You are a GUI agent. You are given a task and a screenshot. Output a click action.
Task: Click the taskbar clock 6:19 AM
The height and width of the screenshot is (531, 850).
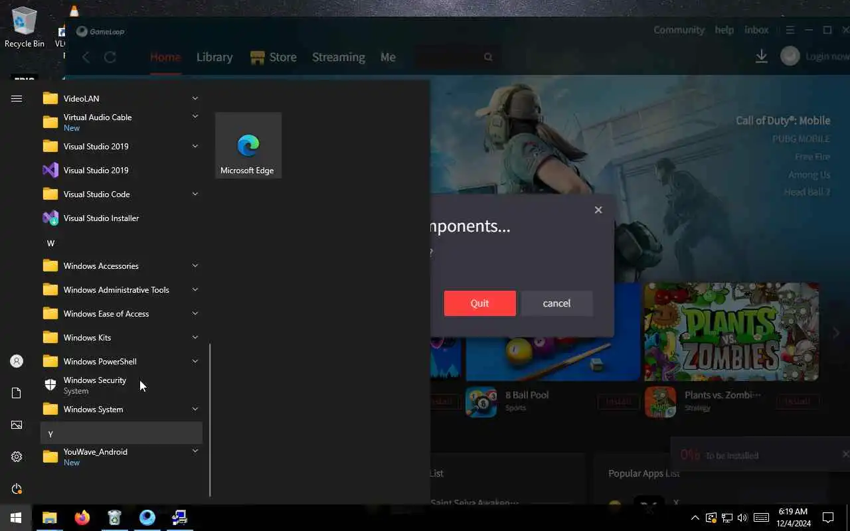tap(793, 512)
